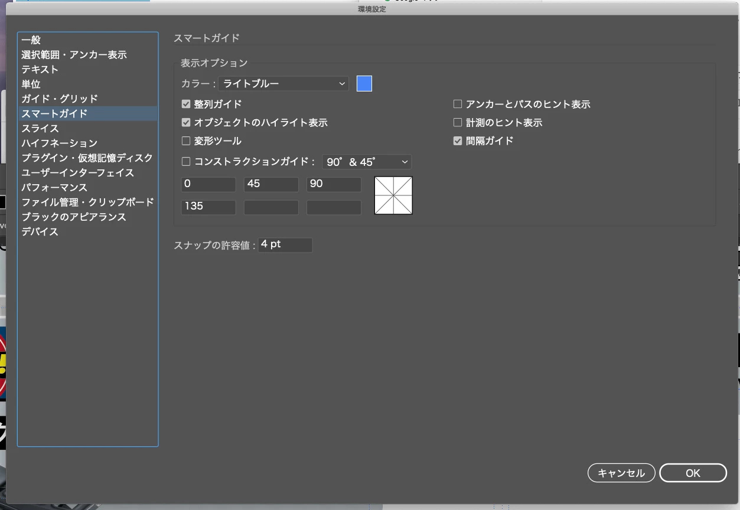The image size is (740, 510).
Task: Confirm settings with the OK button
Action: click(693, 473)
